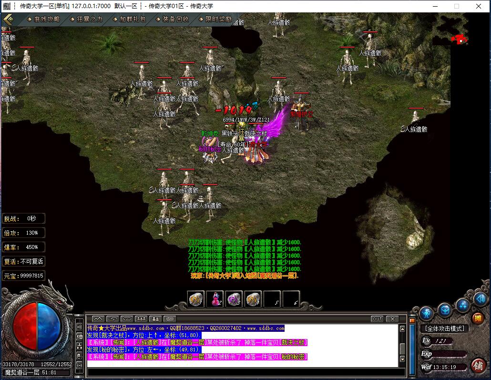Viewport: 491px width, 380px height.
Task: Pick up the dropped 乾坤卷 item label
Action: point(210,134)
